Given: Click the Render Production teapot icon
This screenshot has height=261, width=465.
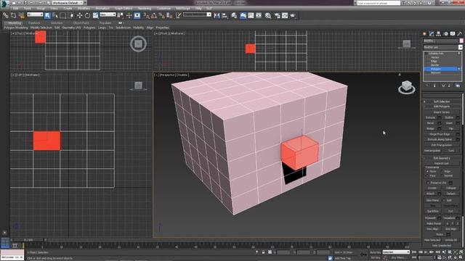Looking at the screenshot, I should [293, 15].
